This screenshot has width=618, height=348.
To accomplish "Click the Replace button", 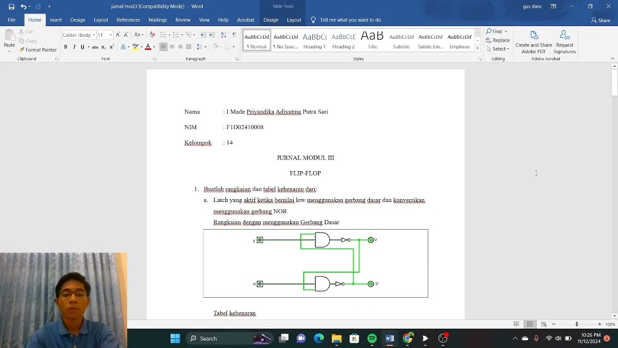I will coord(498,40).
